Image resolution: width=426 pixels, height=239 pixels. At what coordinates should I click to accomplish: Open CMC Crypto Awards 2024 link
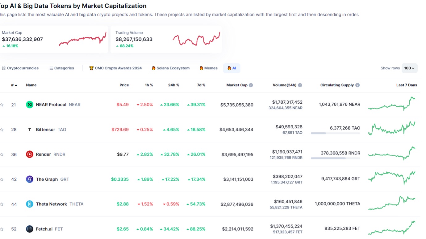coord(115,68)
